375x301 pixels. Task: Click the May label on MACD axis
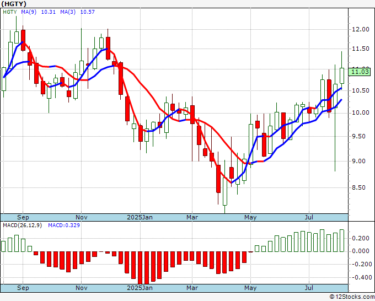[250, 288]
